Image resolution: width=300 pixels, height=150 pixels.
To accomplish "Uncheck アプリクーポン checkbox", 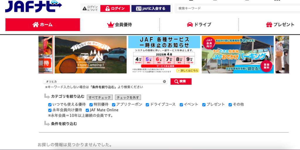I will pyautogui.click(x=114, y=105).
